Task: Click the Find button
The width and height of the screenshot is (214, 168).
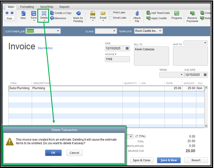Action: click(9, 18)
